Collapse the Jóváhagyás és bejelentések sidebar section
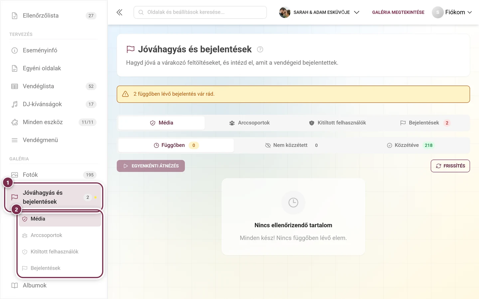The width and height of the screenshot is (479, 299). pos(53,197)
